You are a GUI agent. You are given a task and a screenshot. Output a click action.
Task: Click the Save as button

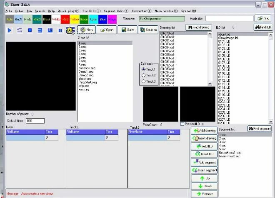pyautogui.click(x=148, y=30)
